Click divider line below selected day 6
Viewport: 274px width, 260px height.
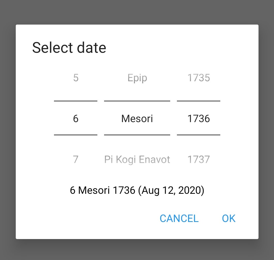(x=76, y=135)
